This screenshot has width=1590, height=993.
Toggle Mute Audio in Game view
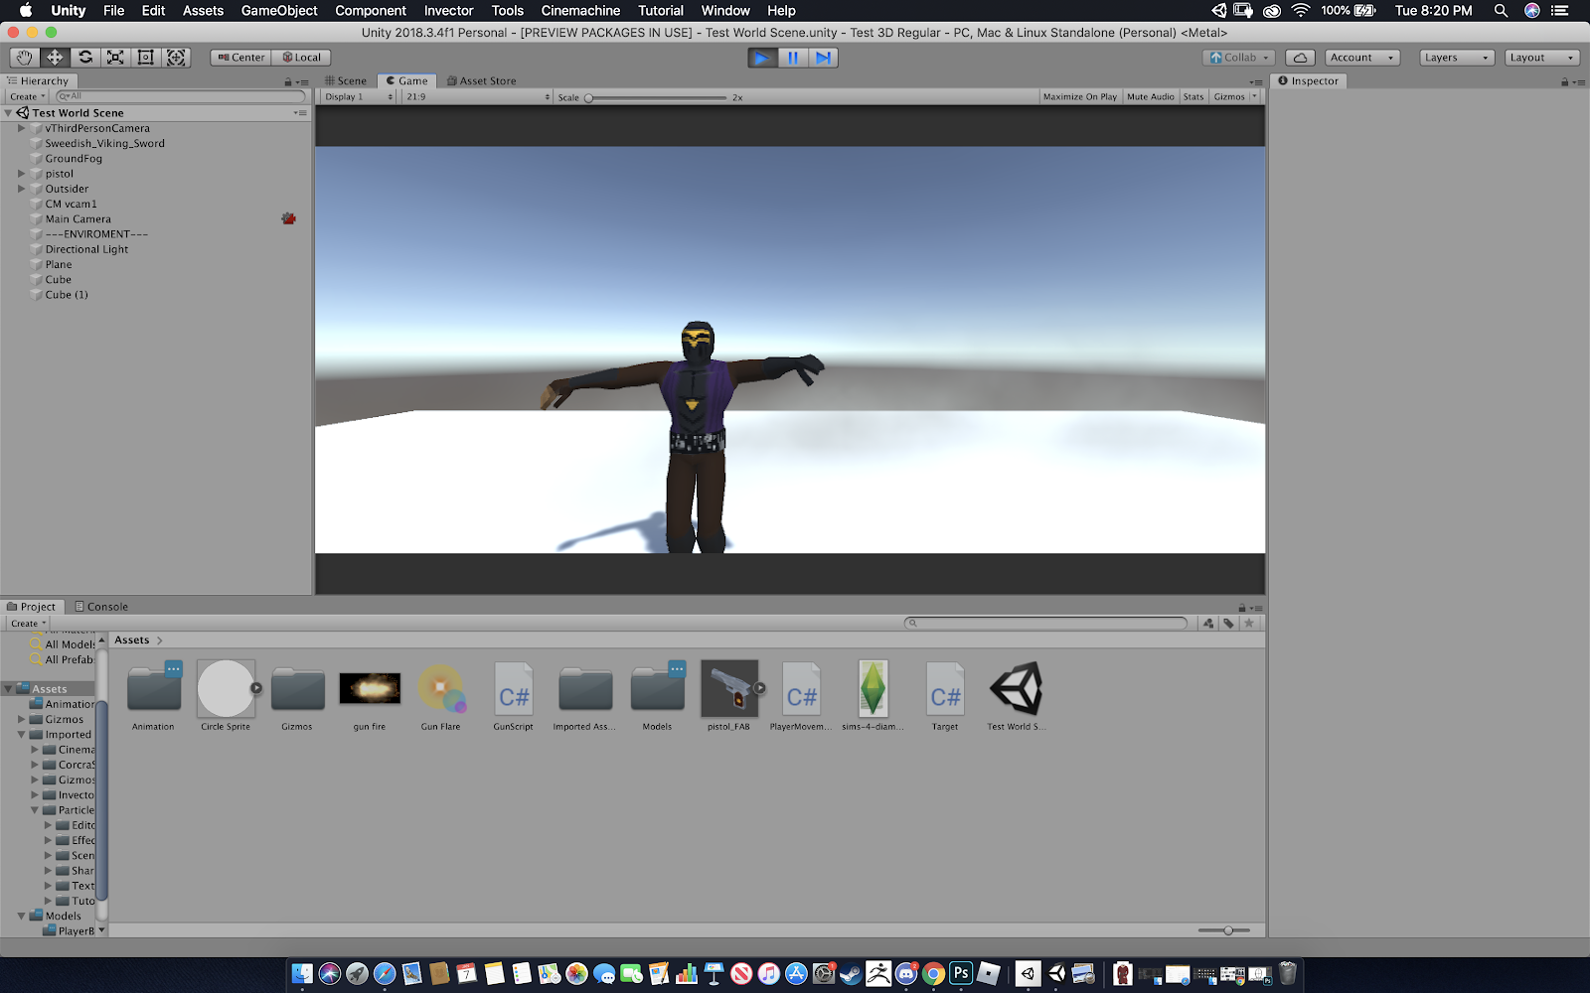1150,97
